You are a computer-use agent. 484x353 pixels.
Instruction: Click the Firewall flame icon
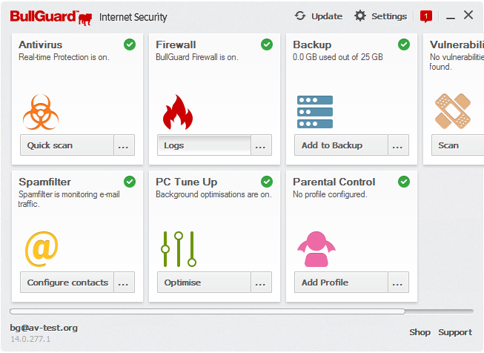177,112
